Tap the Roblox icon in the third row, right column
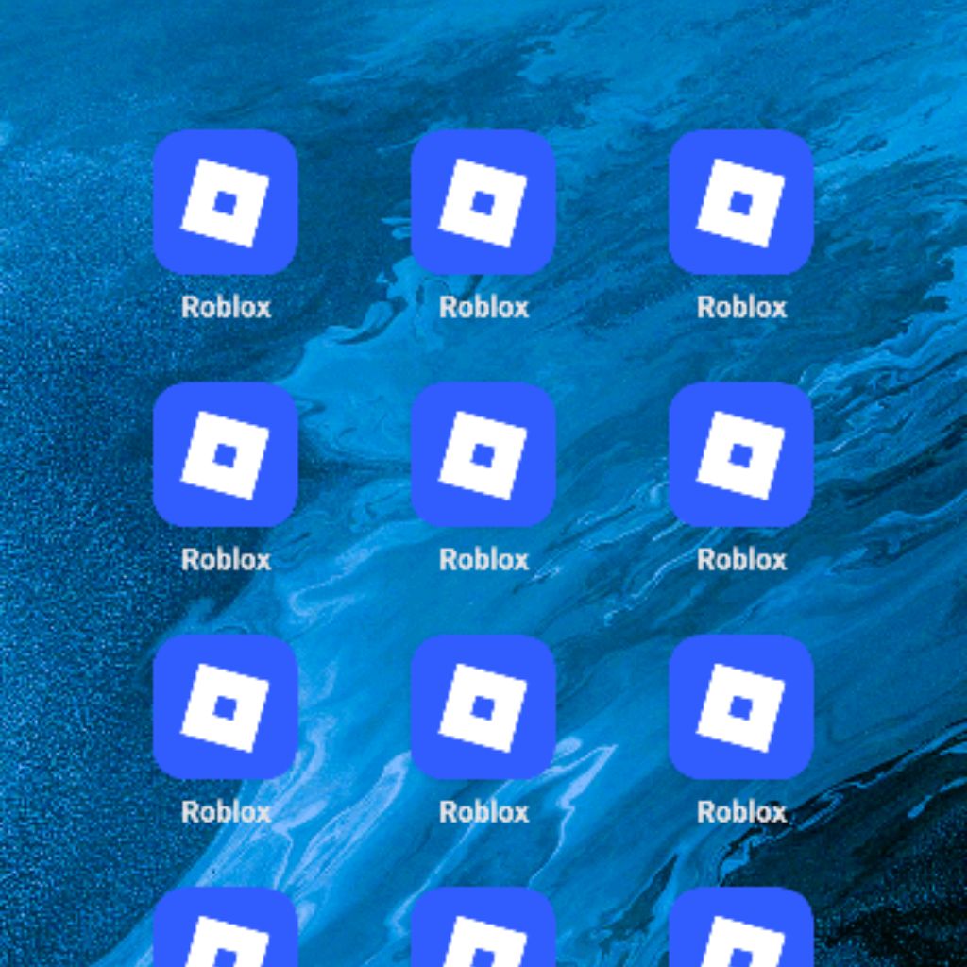The image size is (967, 967). [x=741, y=706]
